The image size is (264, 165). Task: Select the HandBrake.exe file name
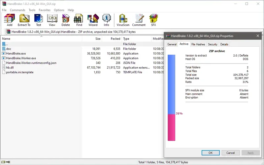click(16, 54)
